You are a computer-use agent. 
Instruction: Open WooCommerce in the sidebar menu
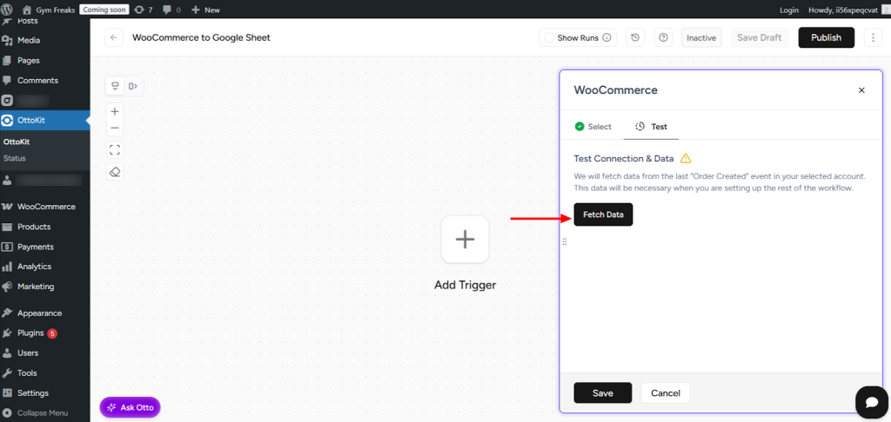click(45, 207)
